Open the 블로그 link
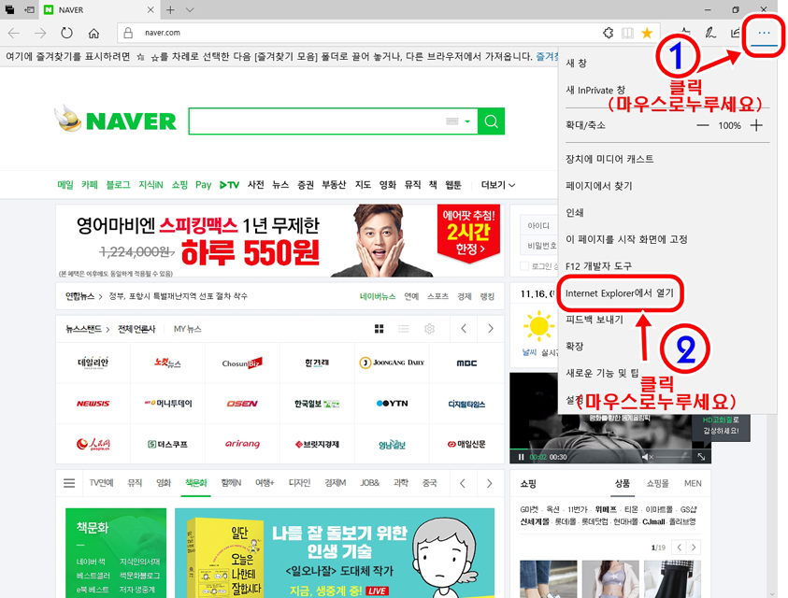The image size is (788, 598). [118, 185]
